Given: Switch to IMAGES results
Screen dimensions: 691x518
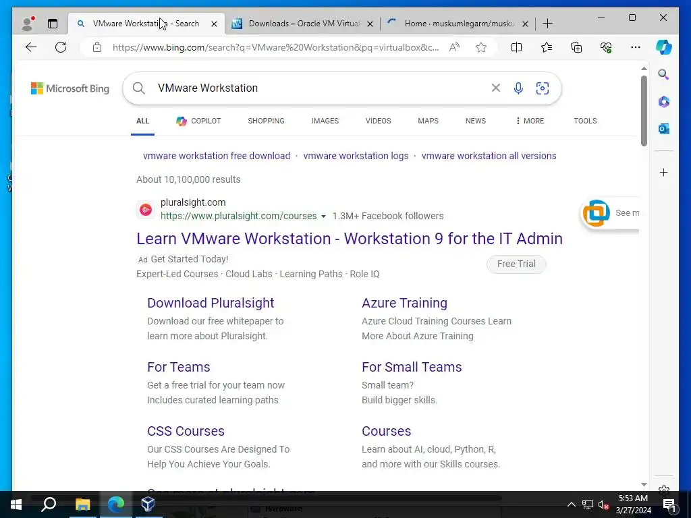Looking at the screenshot, I should coord(325,121).
